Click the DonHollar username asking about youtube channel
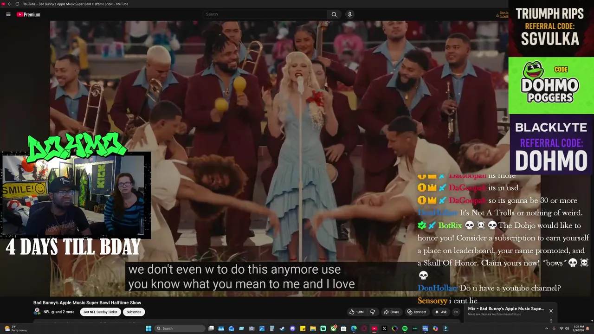594x334 pixels. pyautogui.click(x=438, y=288)
